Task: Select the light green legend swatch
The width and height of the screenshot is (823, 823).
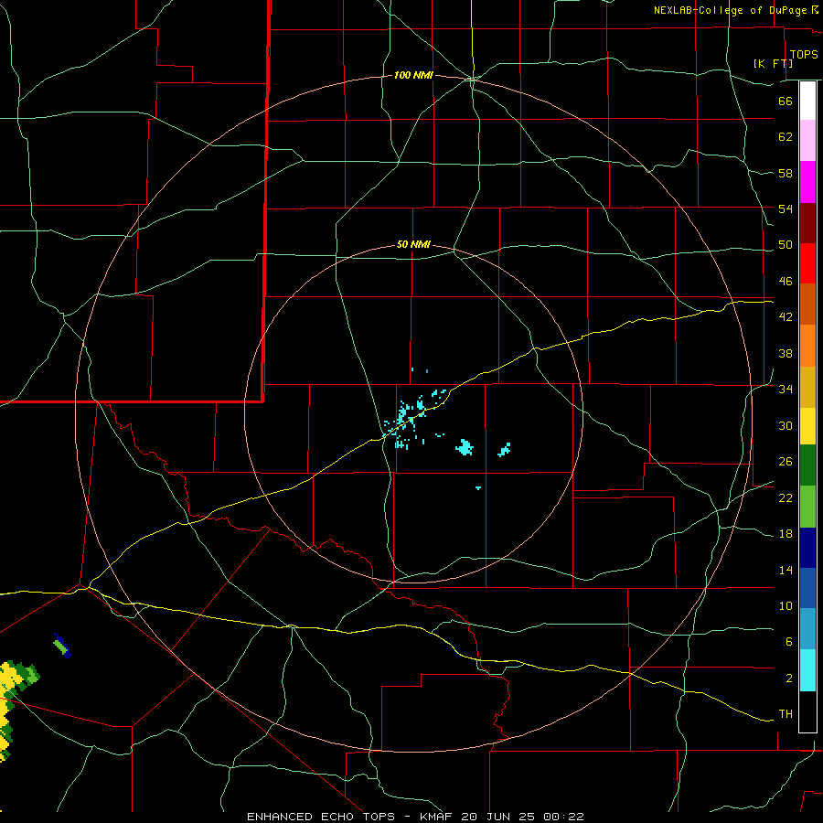Action: pos(807,507)
